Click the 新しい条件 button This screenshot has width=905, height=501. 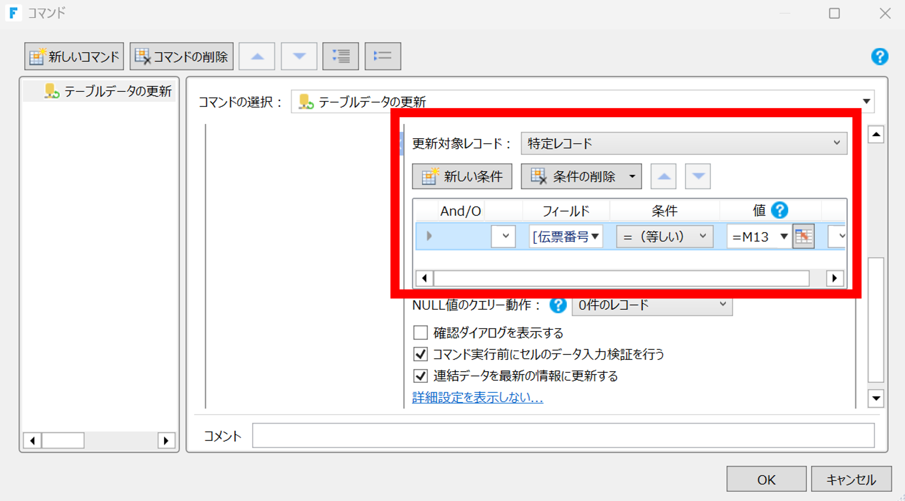(x=462, y=176)
